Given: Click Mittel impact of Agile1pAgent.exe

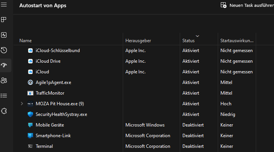Looking at the screenshot, I should [x=226, y=82].
